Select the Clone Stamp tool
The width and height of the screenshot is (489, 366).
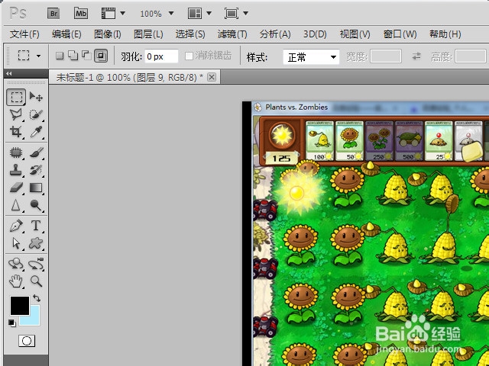coord(16,170)
